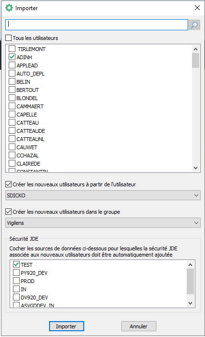Screen dimensions: 205x337
Task: Click the CLAIREDE user name text
Action: point(28,164)
